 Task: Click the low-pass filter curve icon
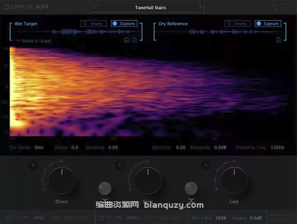point(118,218)
